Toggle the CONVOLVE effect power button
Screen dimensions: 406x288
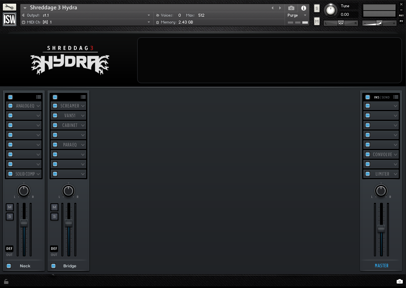coord(368,155)
